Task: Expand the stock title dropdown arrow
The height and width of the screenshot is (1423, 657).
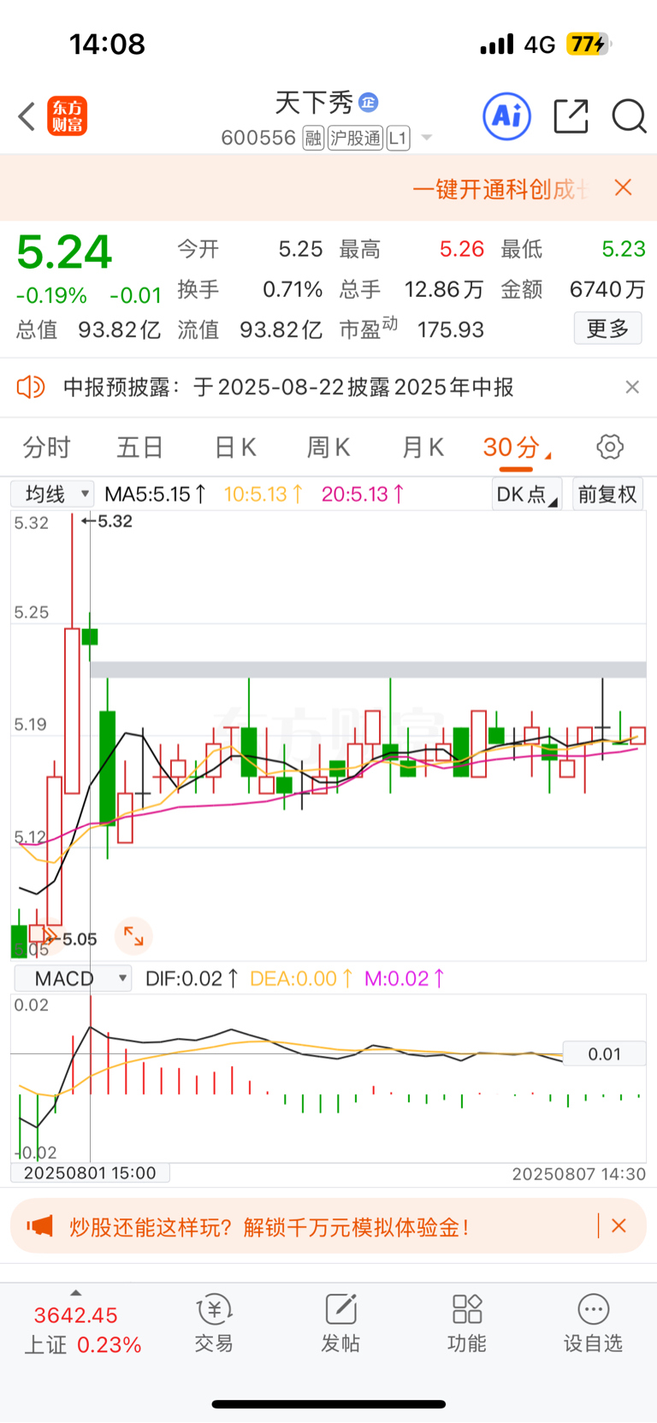Action: pyautogui.click(x=426, y=138)
